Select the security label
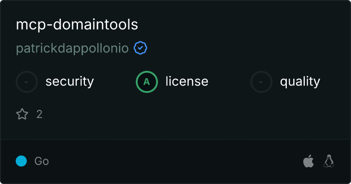 point(70,82)
